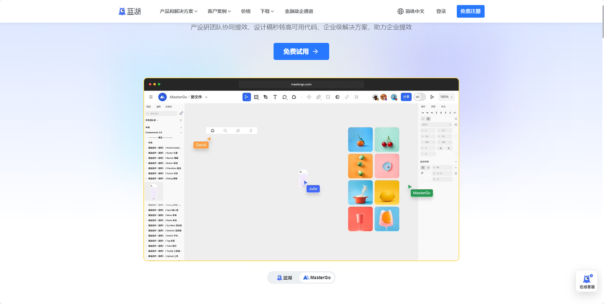Open the hamburger menu in MasterGo
The height and width of the screenshot is (304, 604).
(151, 97)
